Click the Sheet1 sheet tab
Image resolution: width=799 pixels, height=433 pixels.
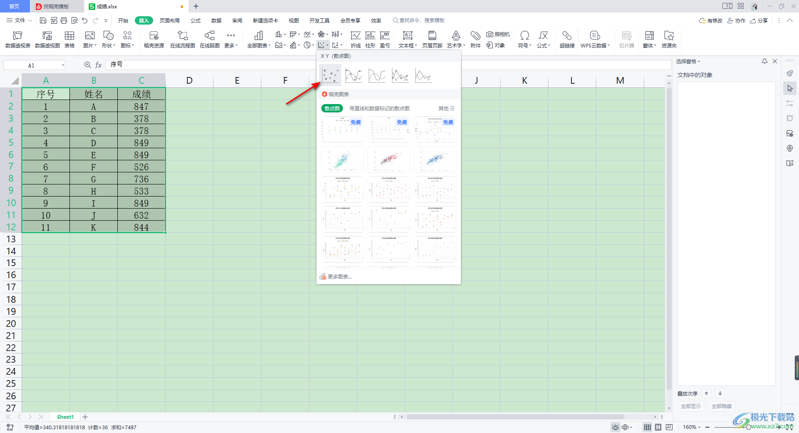(x=65, y=417)
